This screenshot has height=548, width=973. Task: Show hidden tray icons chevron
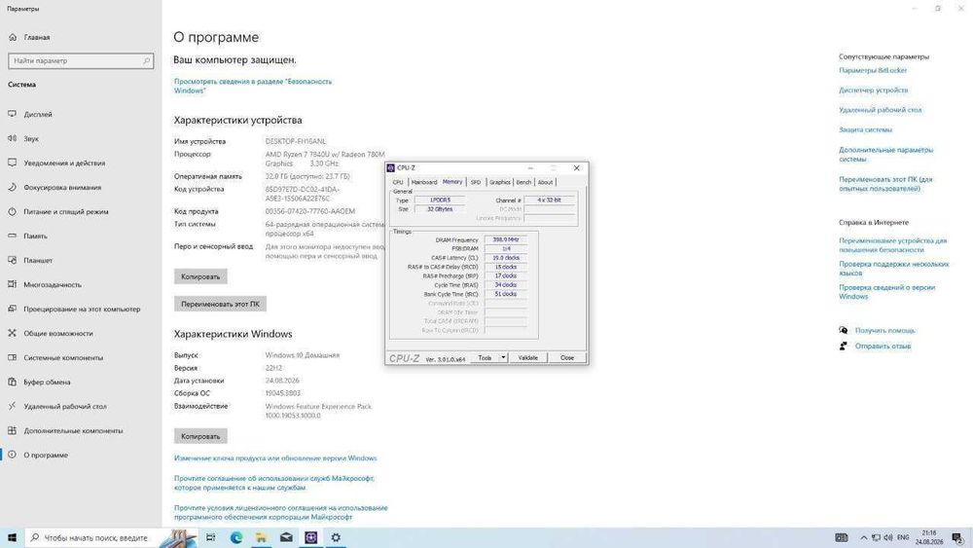coord(863,537)
